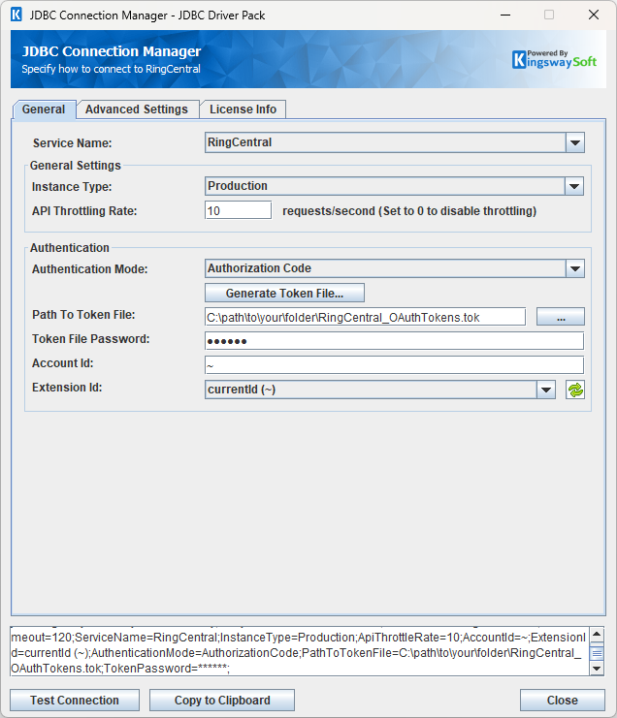Click the connection string text area

point(300,652)
